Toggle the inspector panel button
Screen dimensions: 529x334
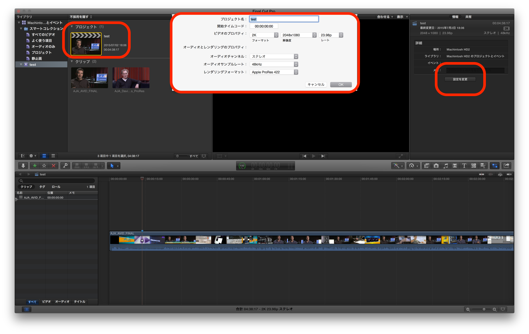click(495, 166)
